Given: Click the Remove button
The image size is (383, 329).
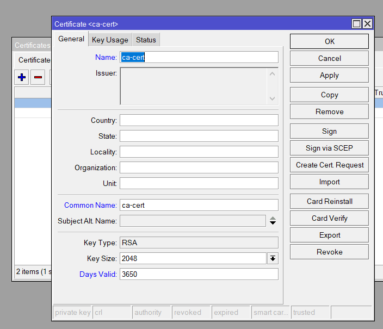Looking at the screenshot, I should pos(329,111).
